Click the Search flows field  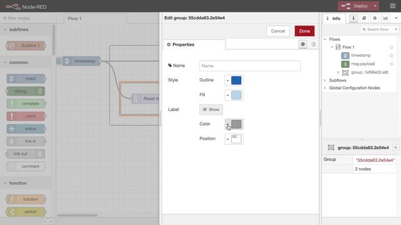coord(378,29)
